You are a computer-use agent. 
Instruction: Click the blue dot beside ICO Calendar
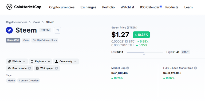[x=161, y=6]
